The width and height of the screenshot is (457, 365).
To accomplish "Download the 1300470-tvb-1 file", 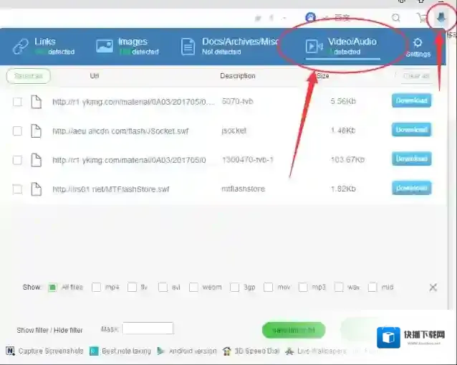I will pos(411,158).
